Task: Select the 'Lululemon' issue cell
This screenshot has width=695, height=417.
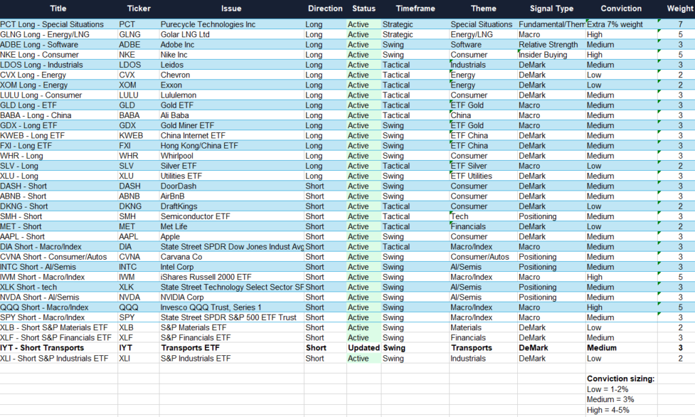Action: (231, 95)
